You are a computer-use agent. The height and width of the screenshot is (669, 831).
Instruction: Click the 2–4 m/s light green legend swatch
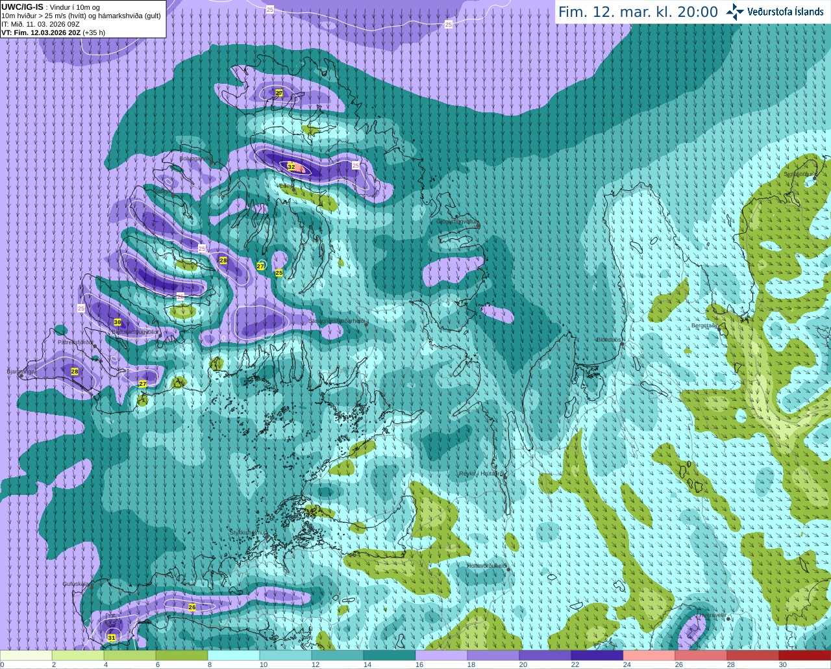78,655
